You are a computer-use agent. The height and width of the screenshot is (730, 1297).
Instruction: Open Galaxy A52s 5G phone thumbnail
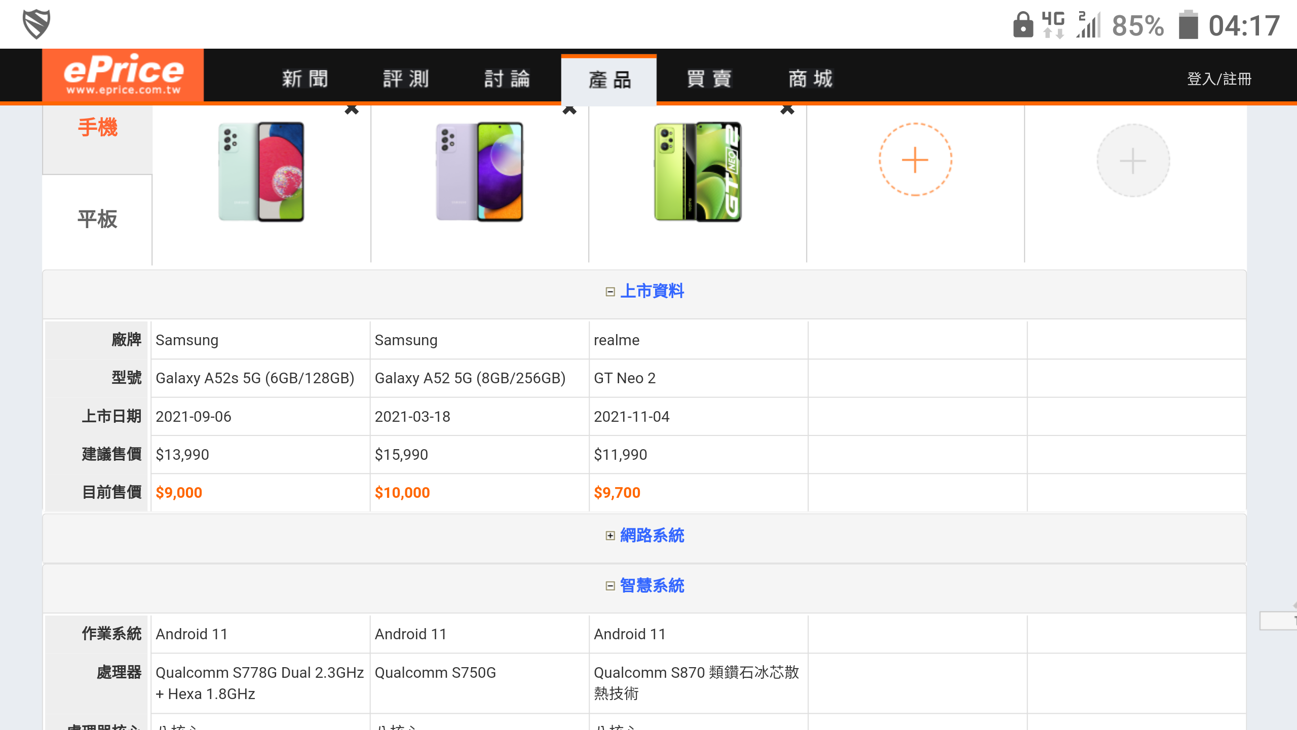[261, 171]
